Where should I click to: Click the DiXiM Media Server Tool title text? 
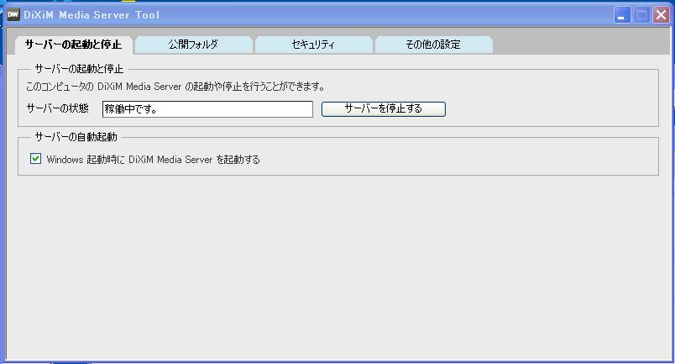[x=92, y=14]
